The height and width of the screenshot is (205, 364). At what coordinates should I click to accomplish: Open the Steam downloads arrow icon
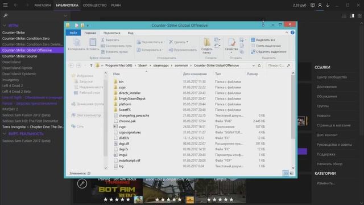click(x=328, y=5)
